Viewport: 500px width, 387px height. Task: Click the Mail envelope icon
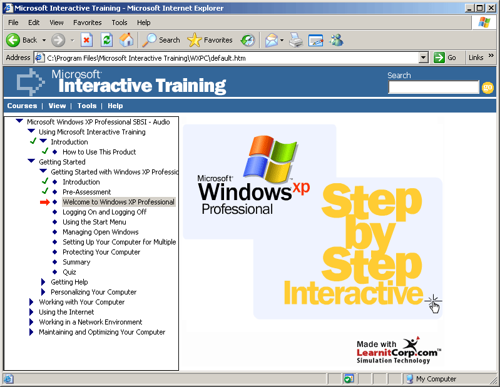[x=272, y=40]
